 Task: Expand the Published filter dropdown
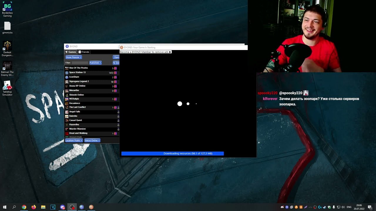[x=95, y=63]
